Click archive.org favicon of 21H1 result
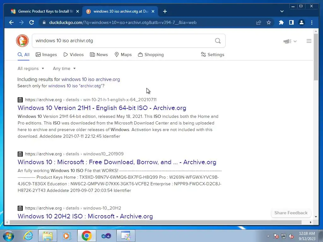 tap(20, 100)
